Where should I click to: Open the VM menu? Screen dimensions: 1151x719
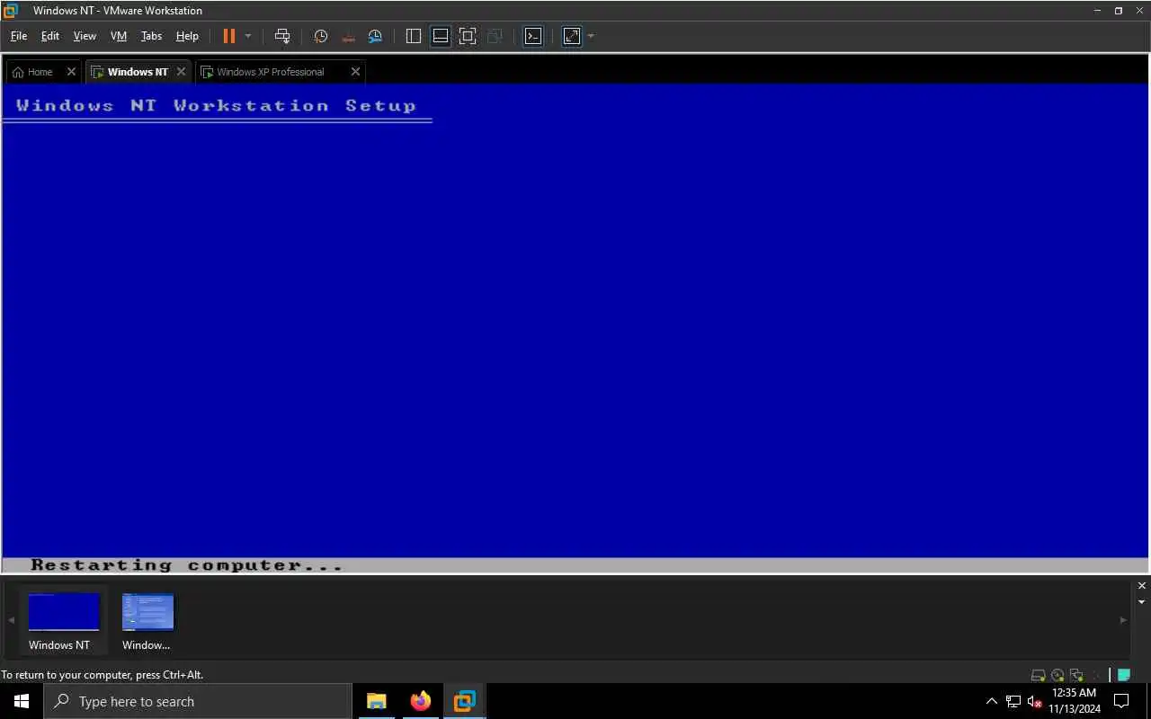pyautogui.click(x=119, y=36)
